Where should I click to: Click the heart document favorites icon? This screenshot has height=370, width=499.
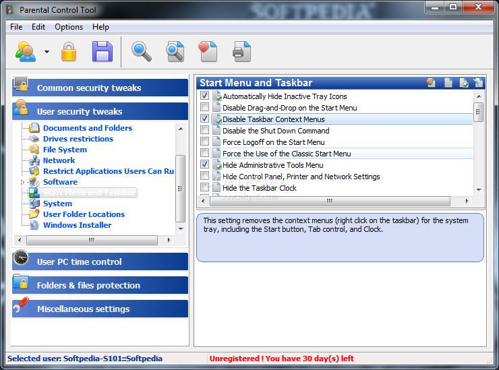(208, 51)
